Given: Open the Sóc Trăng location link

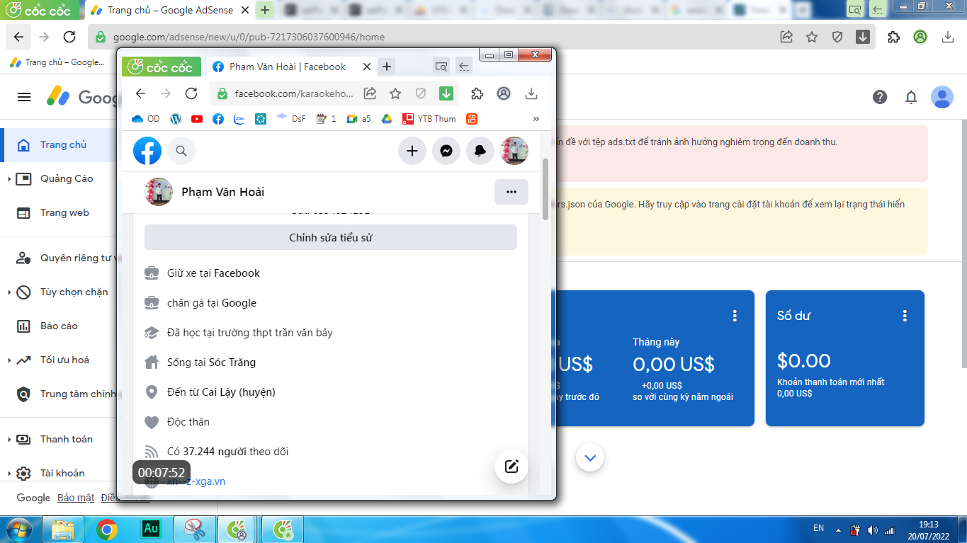Looking at the screenshot, I should pos(232,362).
